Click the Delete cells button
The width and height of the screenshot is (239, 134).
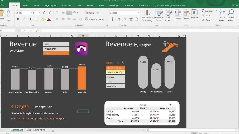tap(186, 16)
